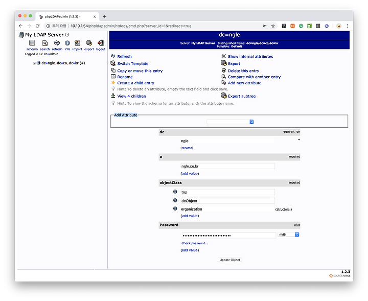Click the Show internal attributes tools icon
The width and height of the screenshot is (368, 301).
(224, 56)
